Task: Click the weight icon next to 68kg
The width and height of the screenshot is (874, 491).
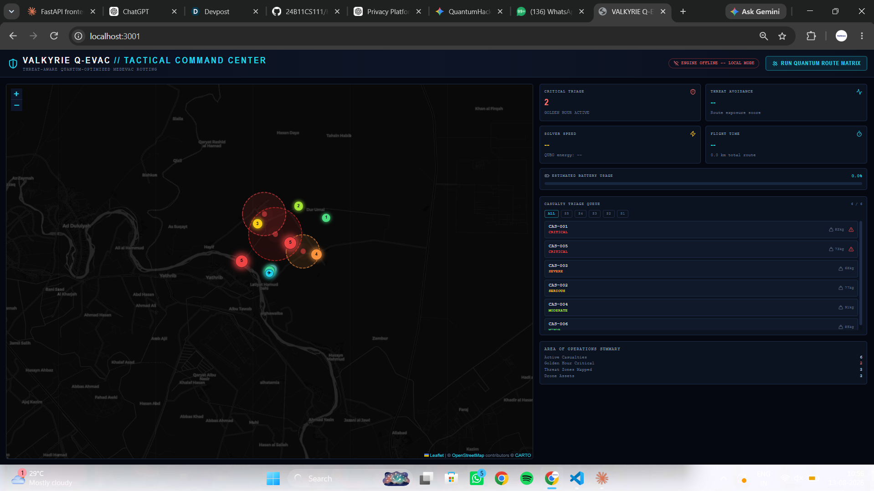Action: (841, 269)
